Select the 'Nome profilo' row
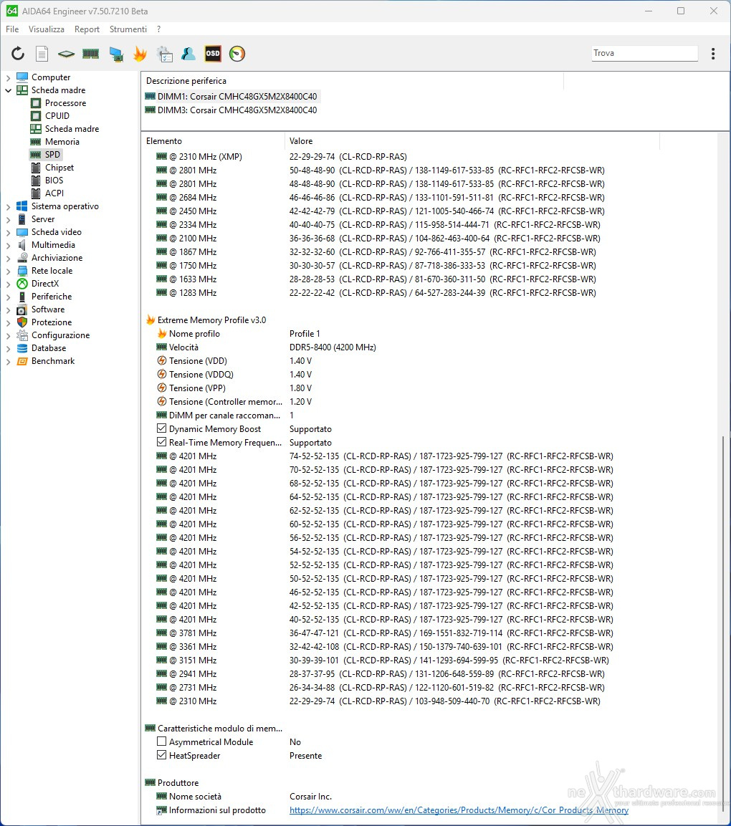Viewport: 731px width, 826px height. pyautogui.click(x=239, y=333)
